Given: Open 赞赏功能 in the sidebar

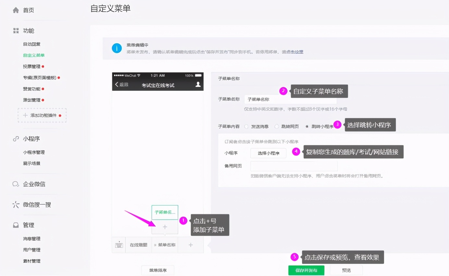Looking at the screenshot, I should (32, 89).
